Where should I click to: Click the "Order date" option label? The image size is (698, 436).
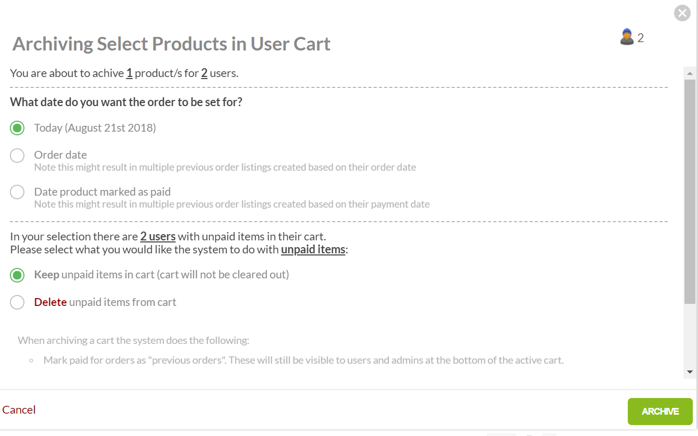coord(60,155)
